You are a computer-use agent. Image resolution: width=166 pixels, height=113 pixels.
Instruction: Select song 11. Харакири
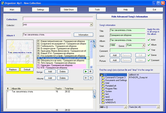61,65
